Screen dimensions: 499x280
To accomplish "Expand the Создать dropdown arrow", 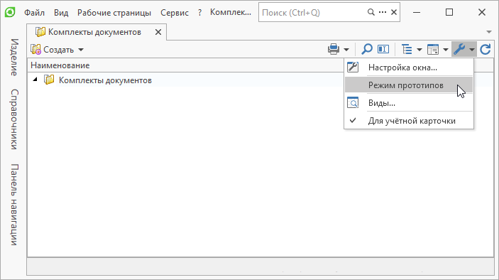I will pyautogui.click(x=81, y=50).
